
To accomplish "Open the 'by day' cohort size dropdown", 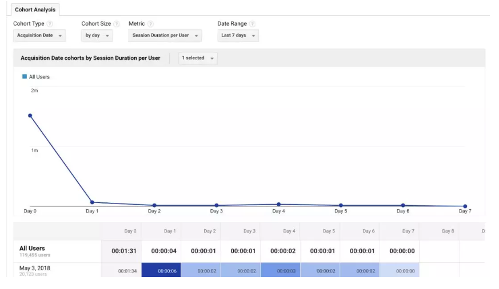I will point(97,35).
